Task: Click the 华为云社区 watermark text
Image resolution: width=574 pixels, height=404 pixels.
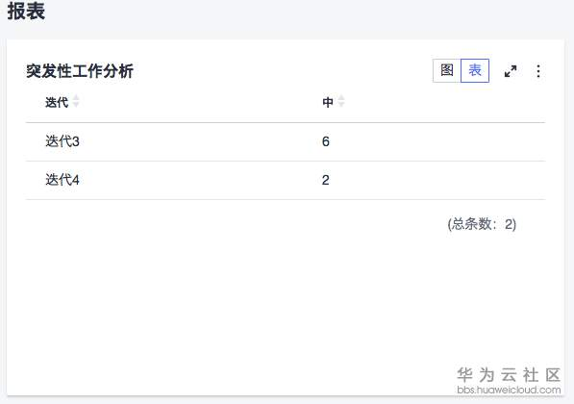Action: click(509, 375)
